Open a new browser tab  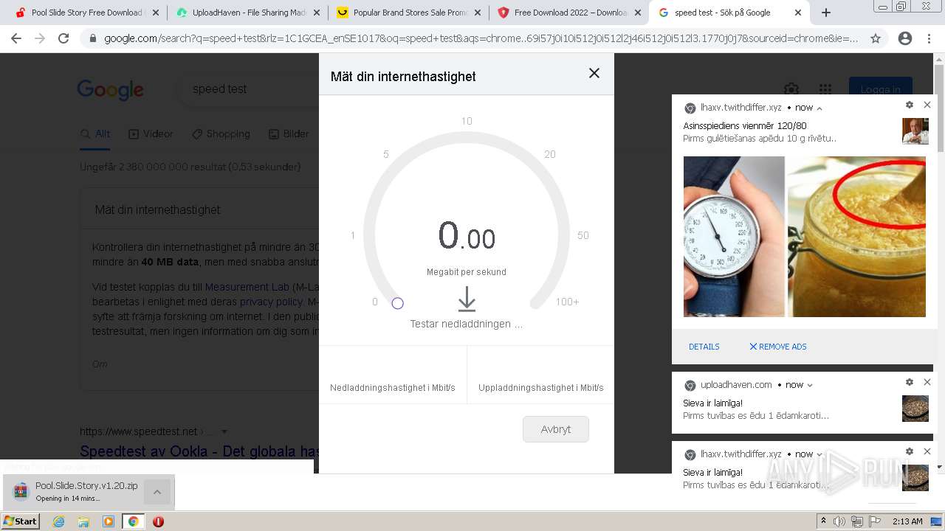[x=826, y=13]
